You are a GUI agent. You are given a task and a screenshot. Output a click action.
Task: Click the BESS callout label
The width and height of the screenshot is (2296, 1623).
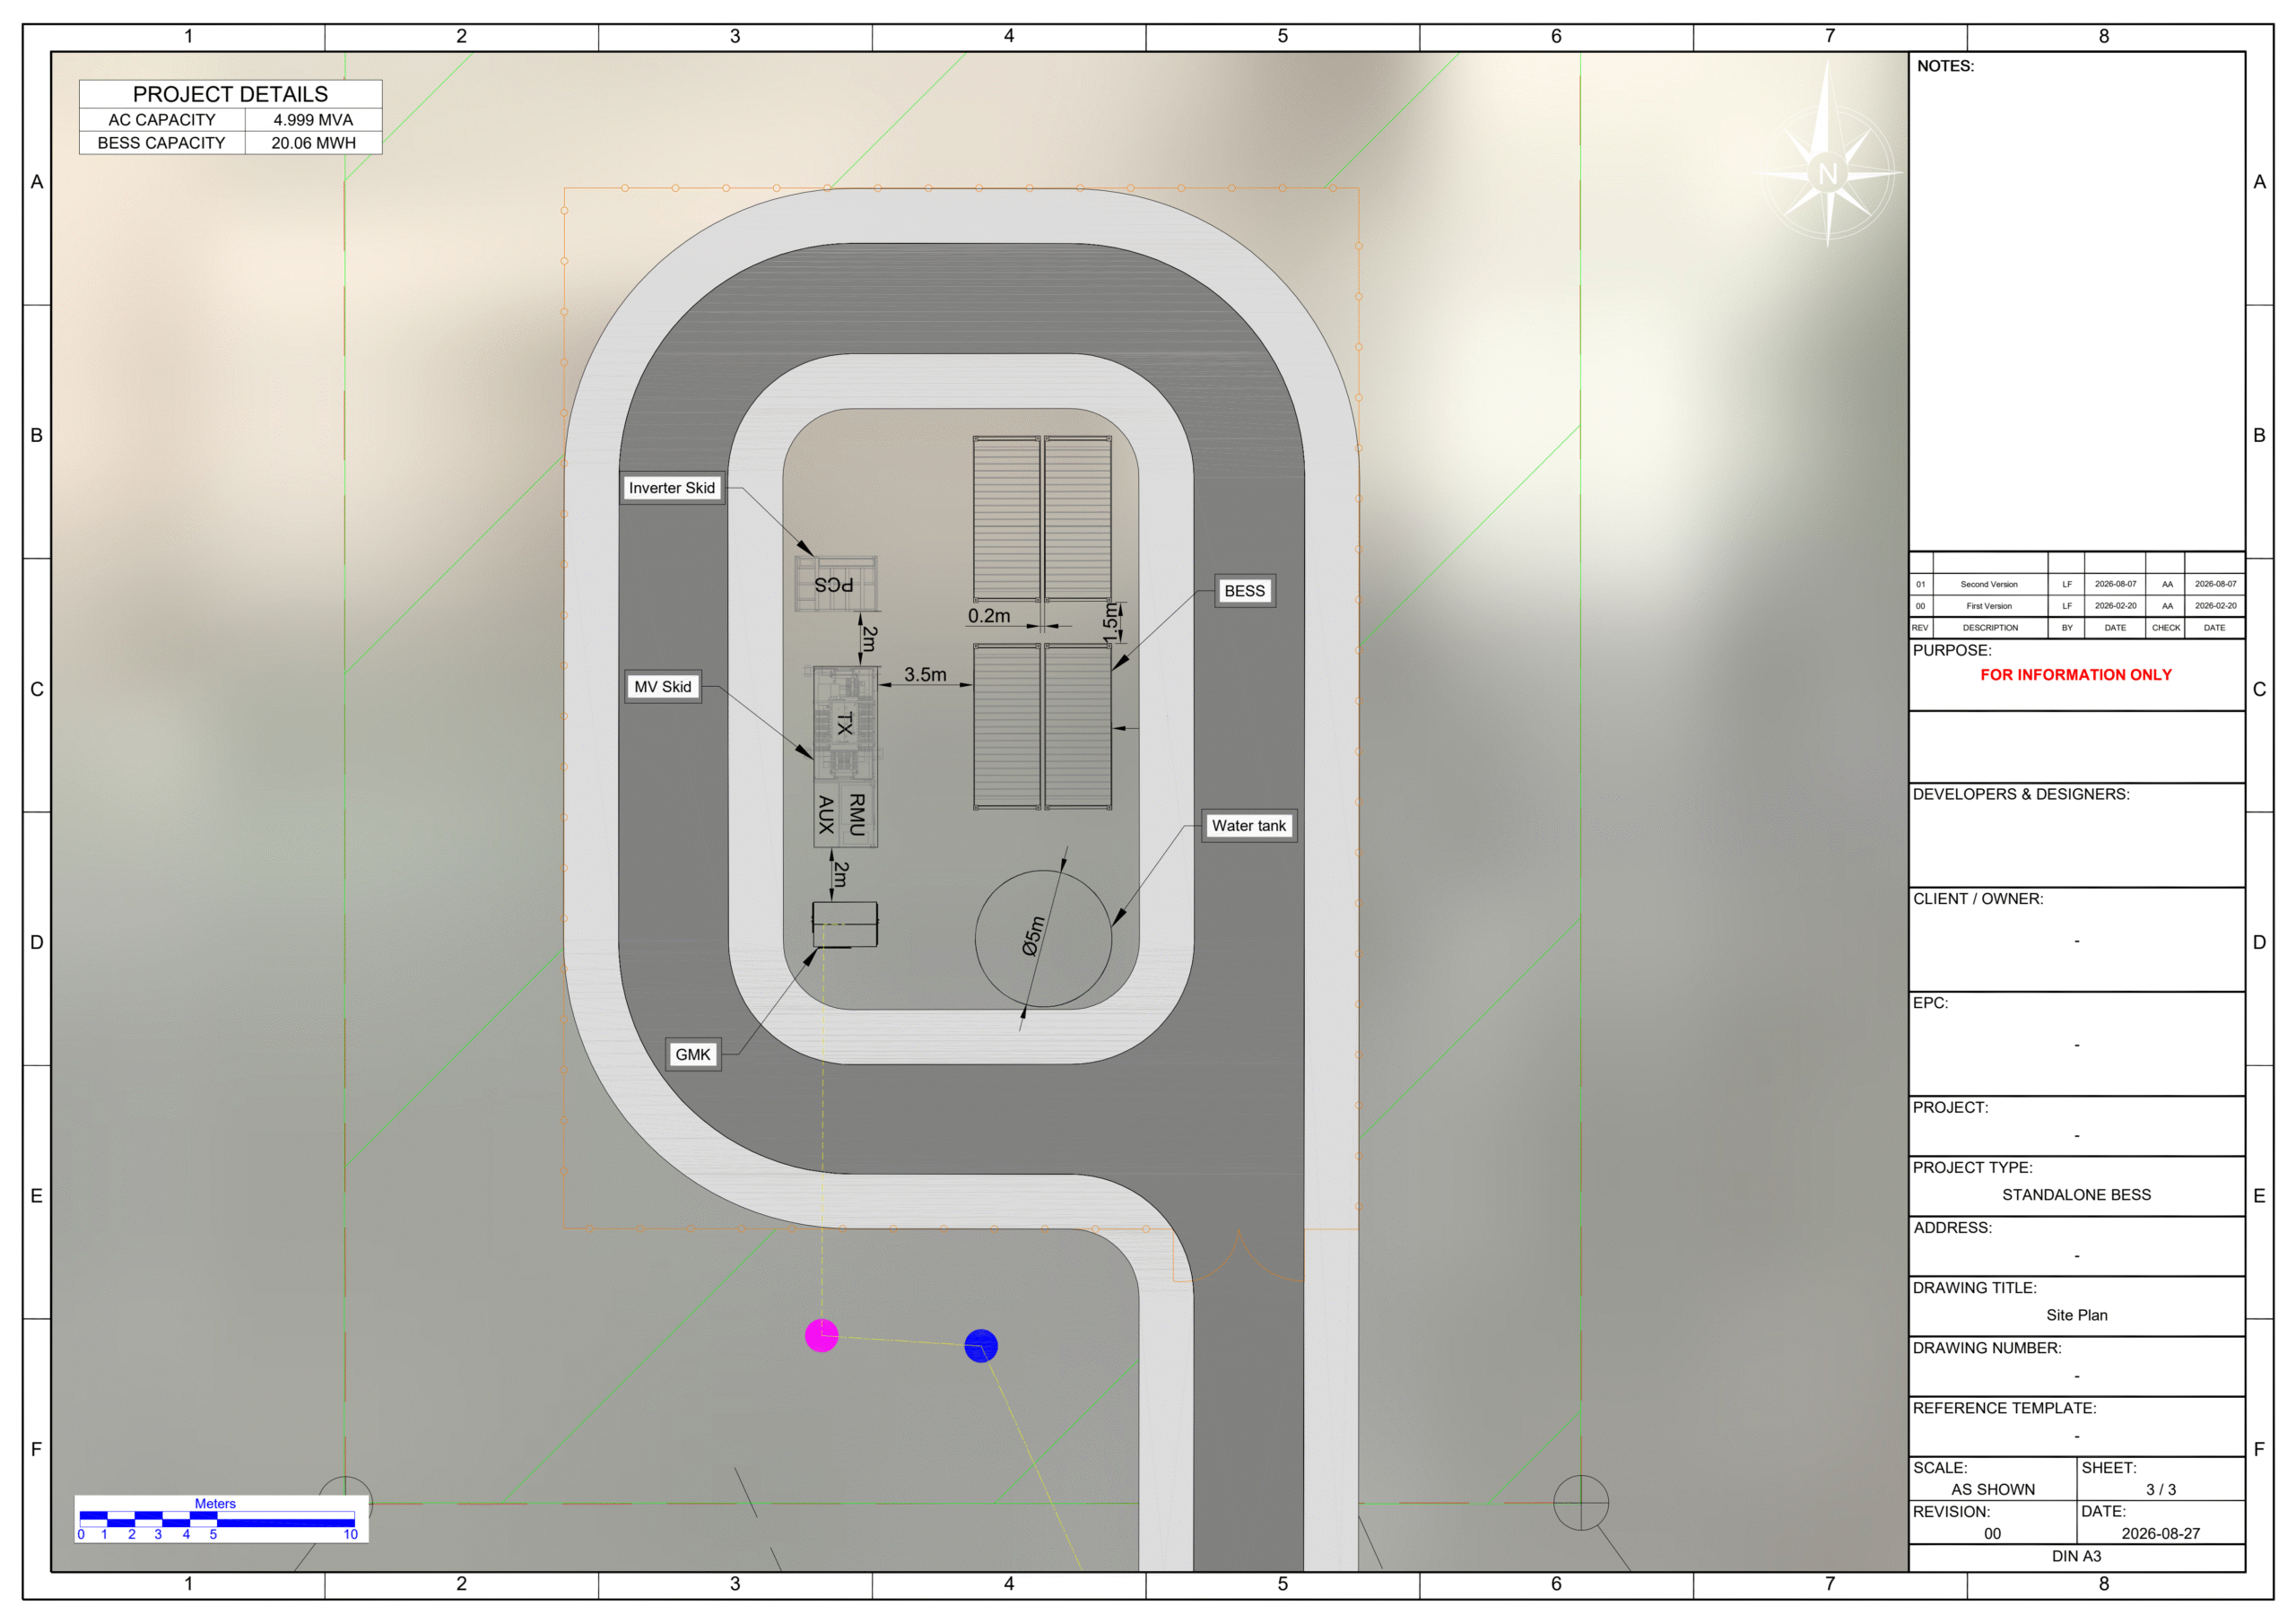[1245, 591]
